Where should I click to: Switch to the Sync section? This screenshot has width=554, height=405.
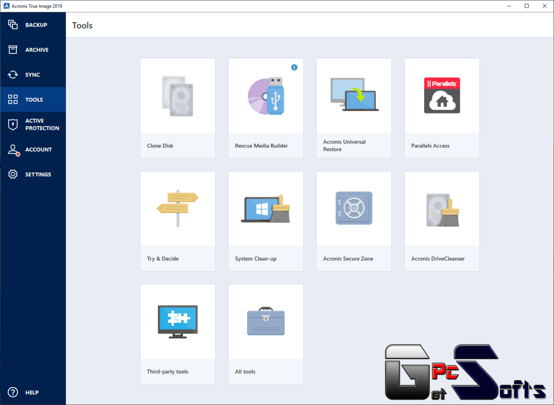[x=32, y=75]
